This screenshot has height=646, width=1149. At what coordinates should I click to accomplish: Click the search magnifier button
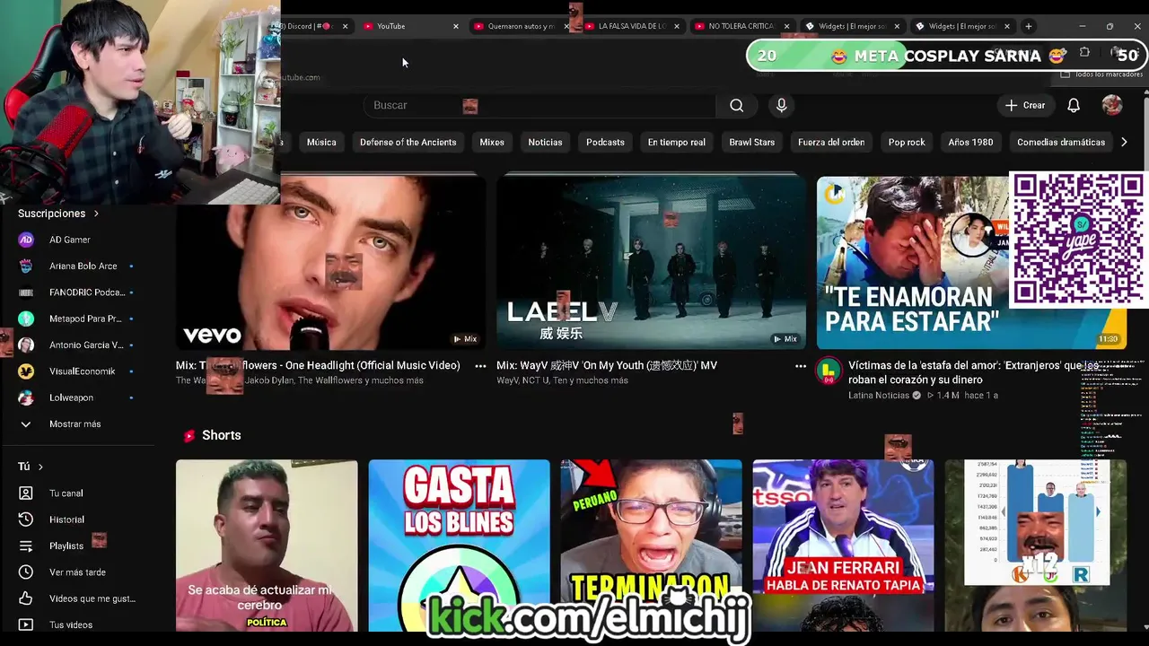click(x=736, y=106)
